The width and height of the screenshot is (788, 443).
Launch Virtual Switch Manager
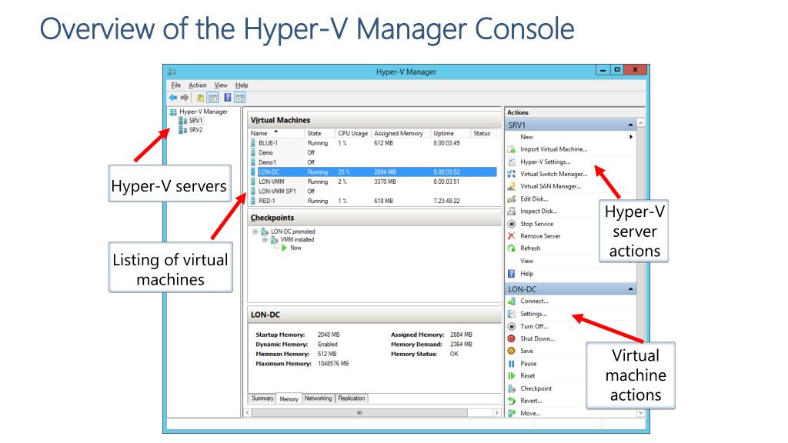pyautogui.click(x=553, y=174)
